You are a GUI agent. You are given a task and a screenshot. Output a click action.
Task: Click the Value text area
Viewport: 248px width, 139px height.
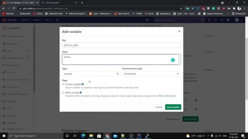[x=121, y=59]
